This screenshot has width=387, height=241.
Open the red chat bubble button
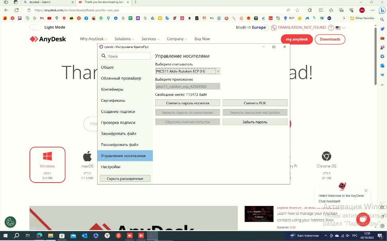(x=363, y=220)
